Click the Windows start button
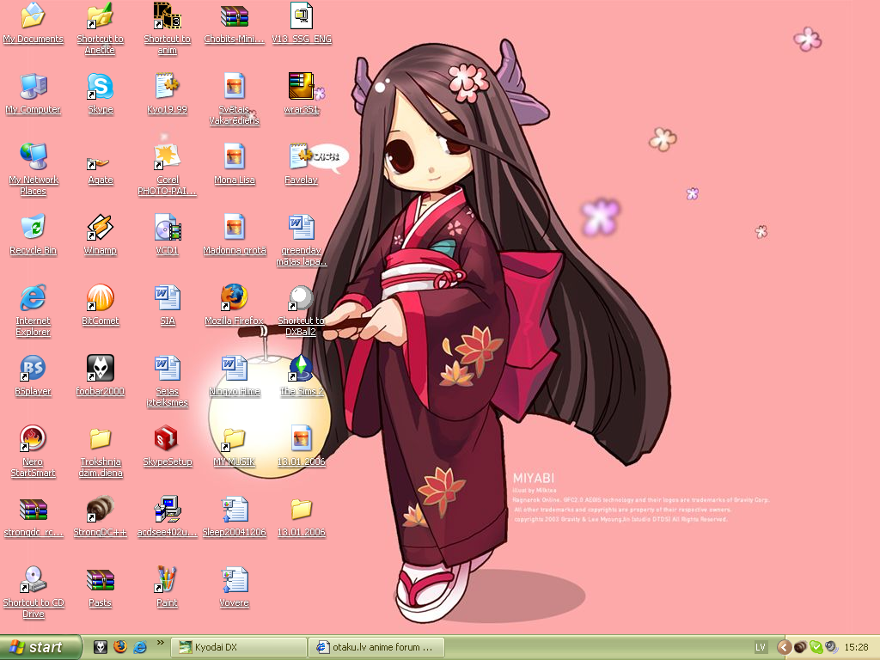The width and height of the screenshot is (880, 660). click(41, 647)
